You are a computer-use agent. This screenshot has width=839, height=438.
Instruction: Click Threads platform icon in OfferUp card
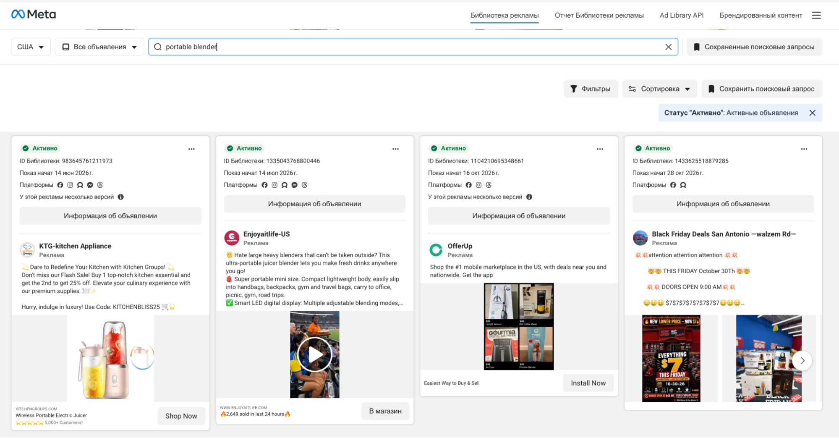(x=489, y=185)
